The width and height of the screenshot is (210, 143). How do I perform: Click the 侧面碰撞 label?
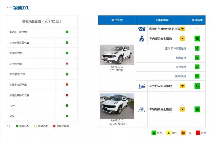click(x=181, y=58)
